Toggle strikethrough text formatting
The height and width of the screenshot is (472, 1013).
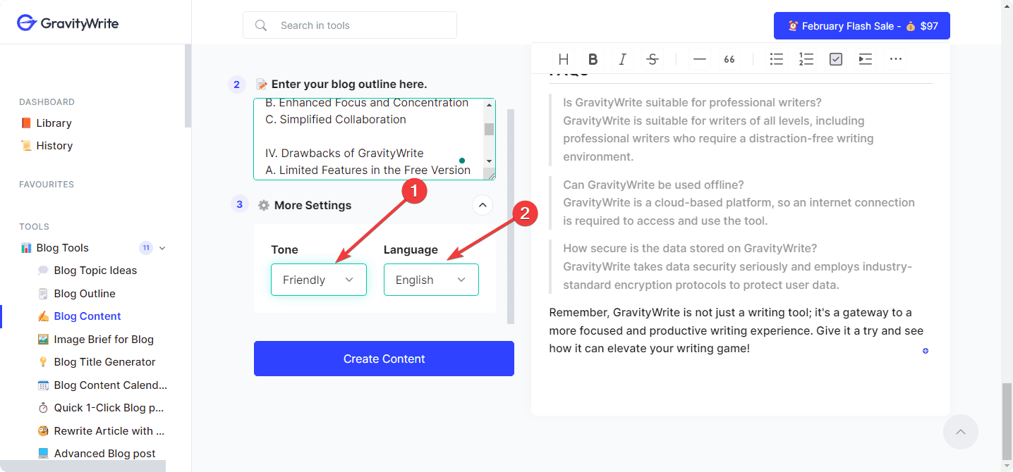(x=653, y=59)
